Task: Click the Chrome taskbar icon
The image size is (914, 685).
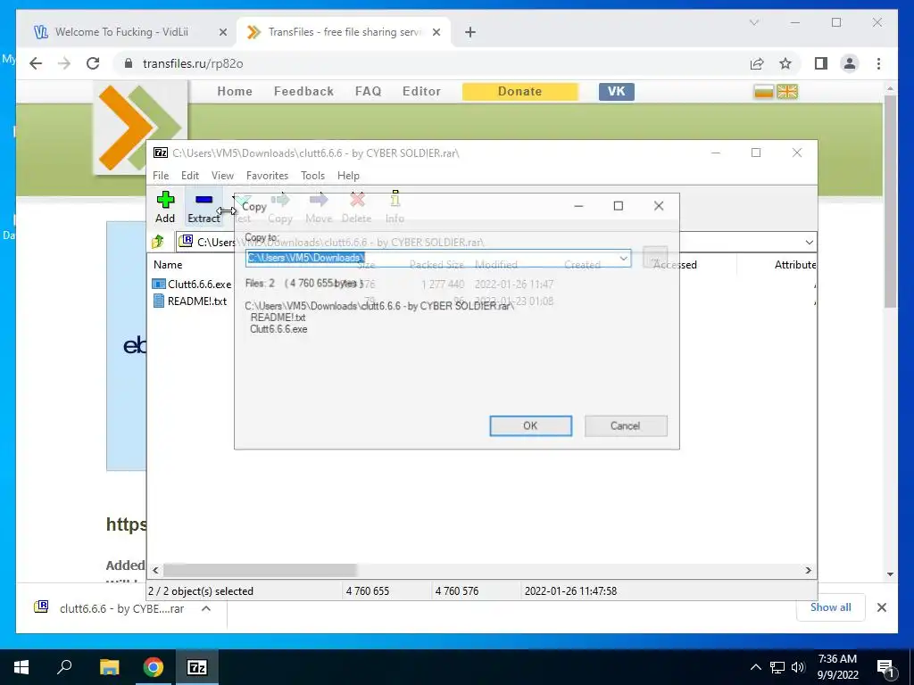Action: [x=154, y=667]
